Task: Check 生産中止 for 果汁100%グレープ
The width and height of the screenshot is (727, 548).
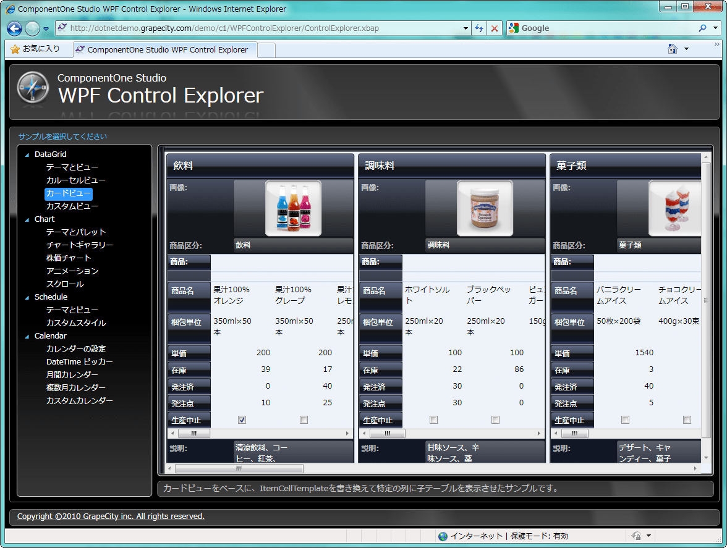Action: pyautogui.click(x=304, y=419)
